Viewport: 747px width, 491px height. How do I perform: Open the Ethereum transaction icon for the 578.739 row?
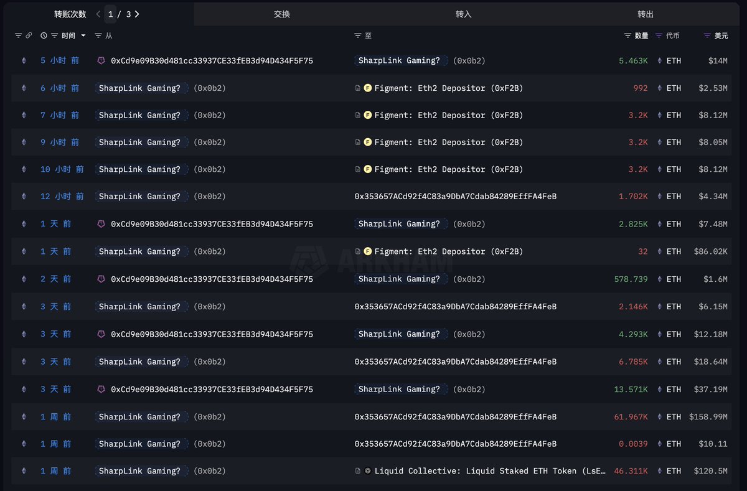(x=24, y=279)
